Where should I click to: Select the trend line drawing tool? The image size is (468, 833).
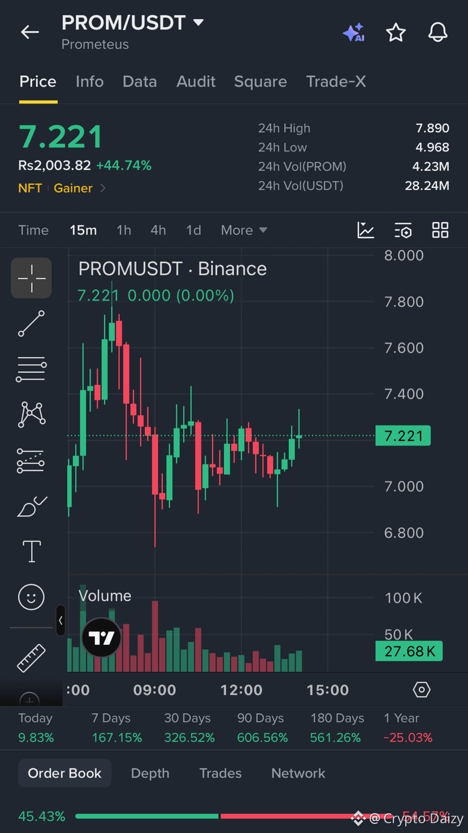click(x=32, y=324)
